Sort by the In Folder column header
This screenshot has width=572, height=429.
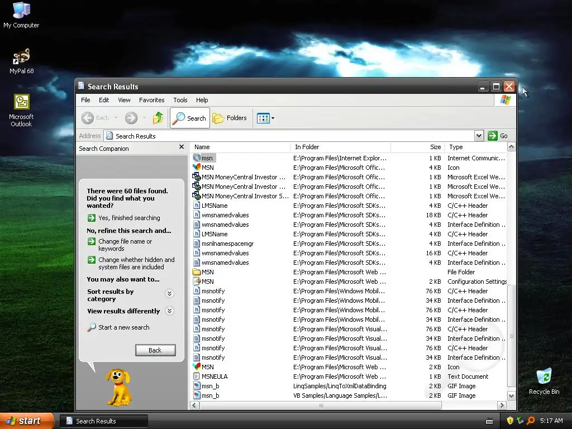click(x=340, y=147)
